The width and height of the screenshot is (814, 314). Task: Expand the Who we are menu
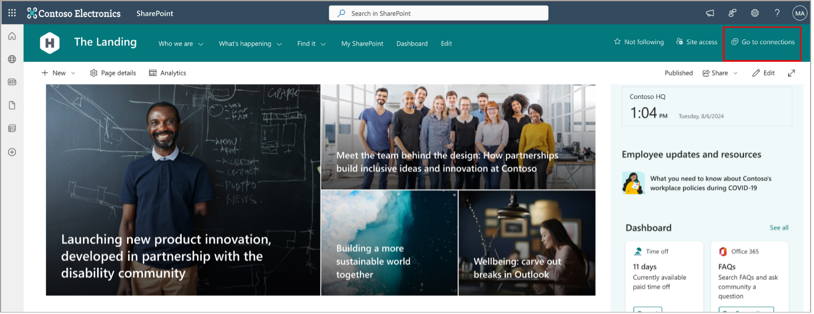coord(181,44)
